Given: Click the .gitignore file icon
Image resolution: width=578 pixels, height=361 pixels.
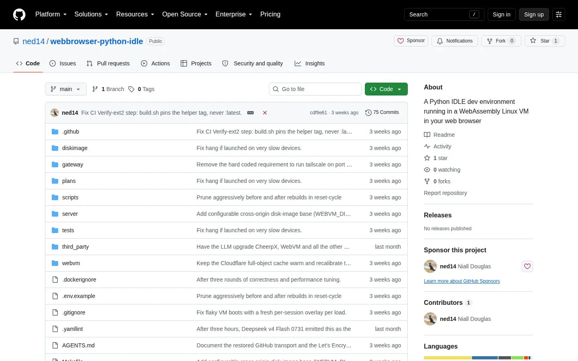Looking at the screenshot, I should (55, 312).
